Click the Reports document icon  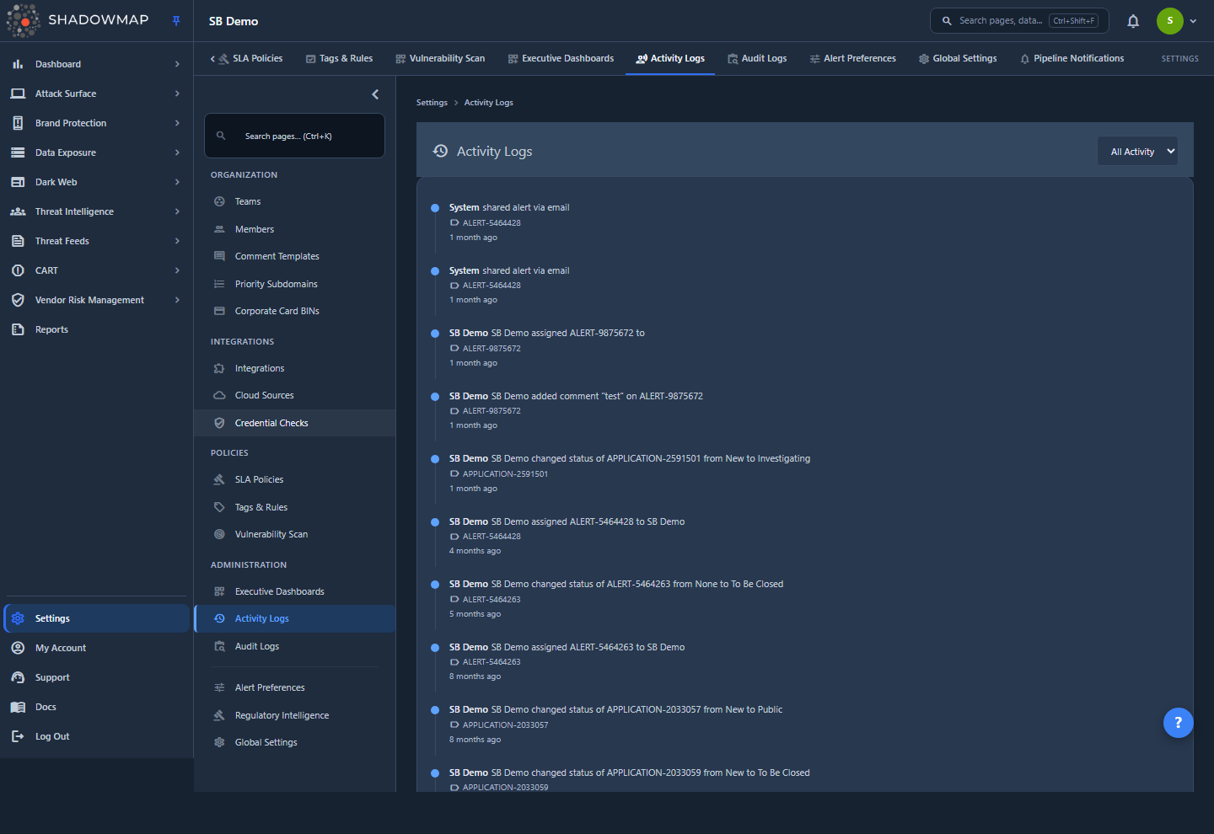18,329
